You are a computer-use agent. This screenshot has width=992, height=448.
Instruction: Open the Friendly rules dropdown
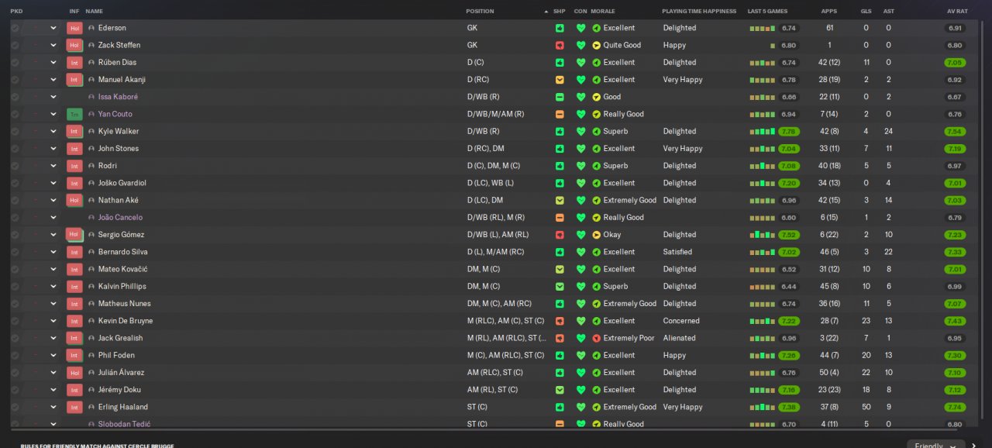click(935, 444)
